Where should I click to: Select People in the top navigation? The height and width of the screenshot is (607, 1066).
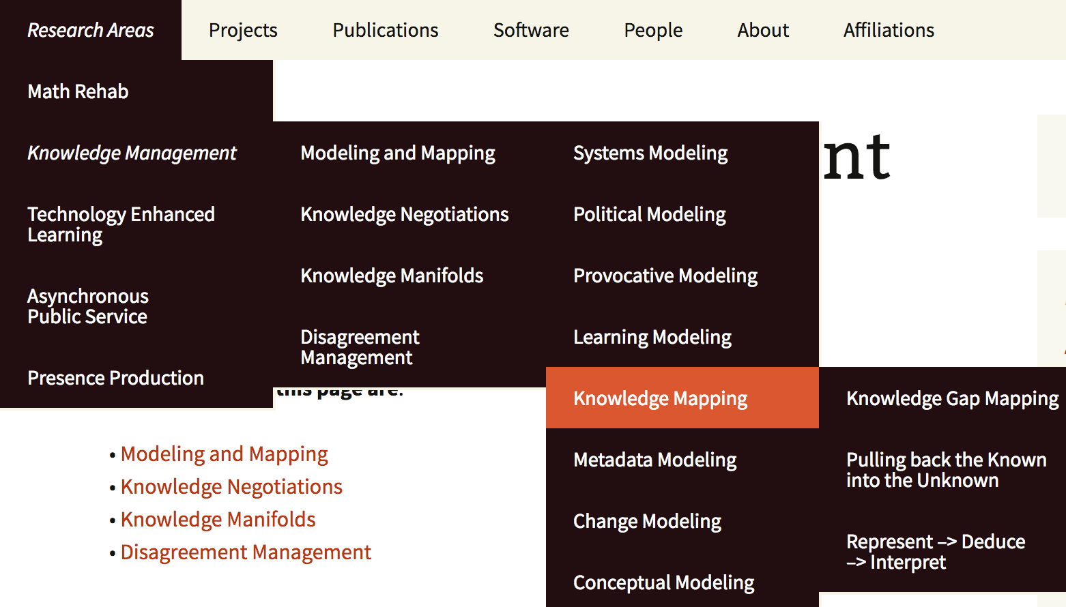point(652,30)
